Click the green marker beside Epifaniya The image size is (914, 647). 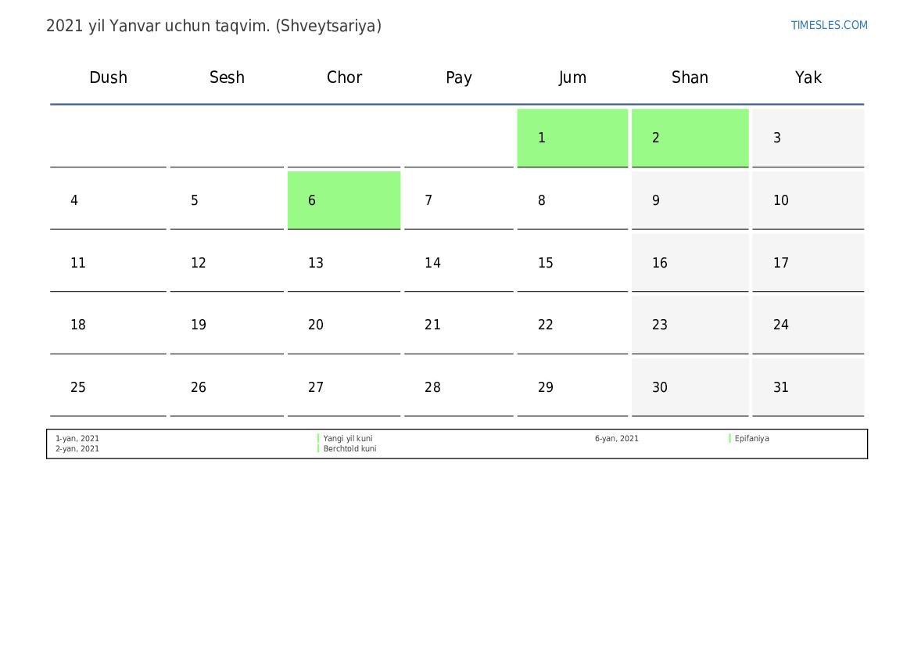(729, 439)
